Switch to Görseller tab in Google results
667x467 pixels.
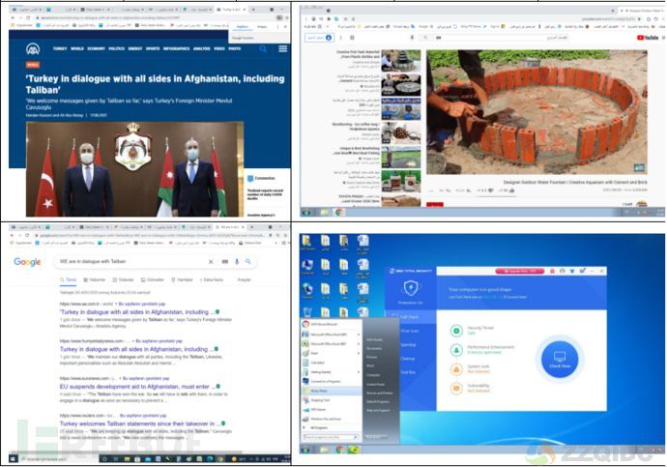point(153,279)
